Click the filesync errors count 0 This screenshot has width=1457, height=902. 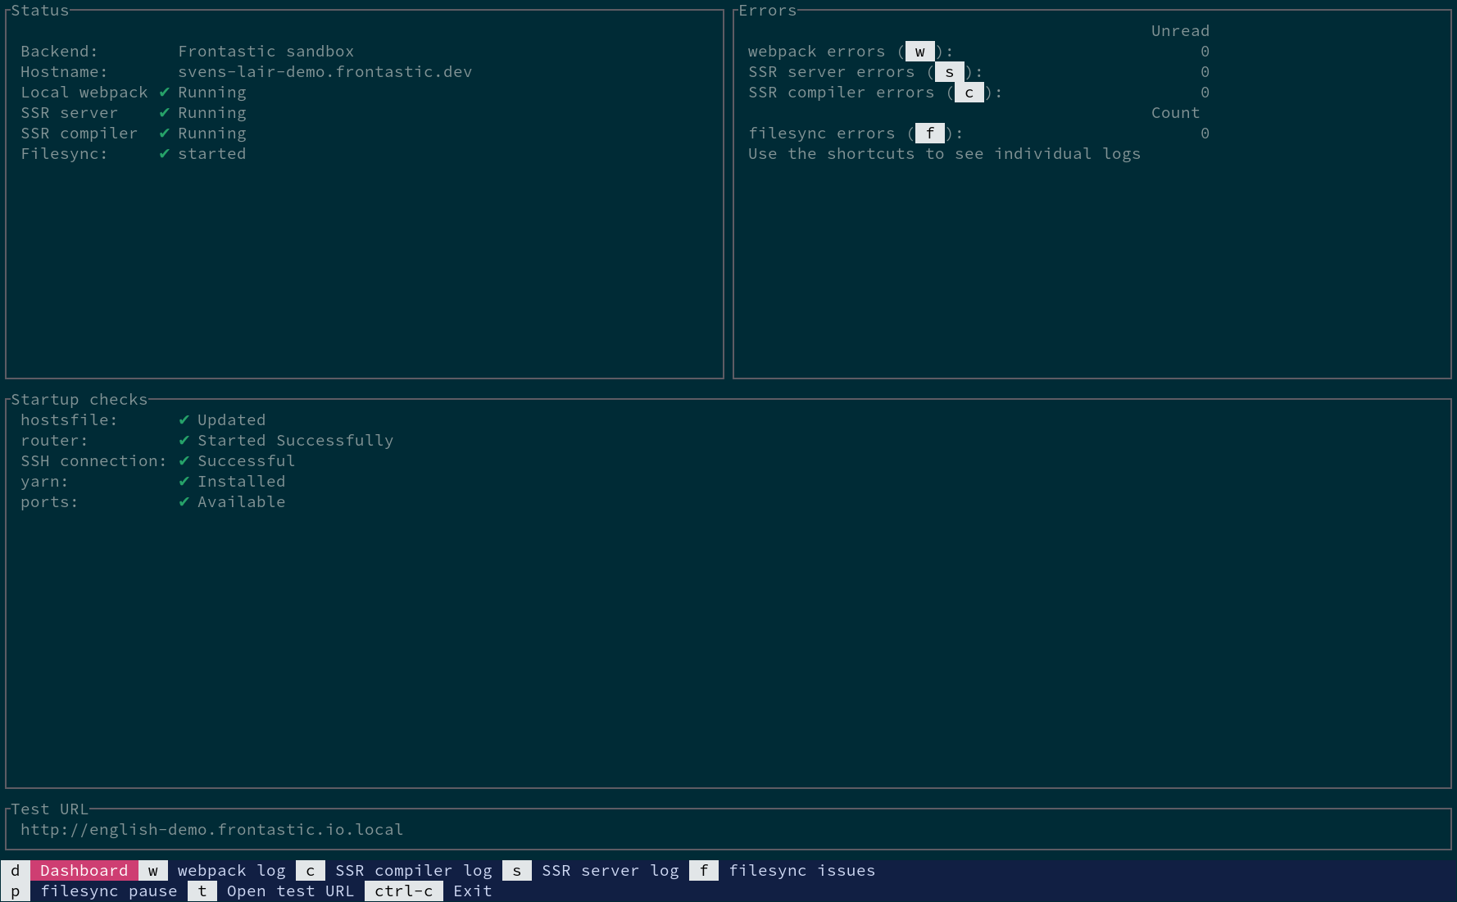[1205, 134]
